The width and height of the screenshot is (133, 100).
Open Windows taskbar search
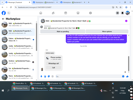[8, 90]
